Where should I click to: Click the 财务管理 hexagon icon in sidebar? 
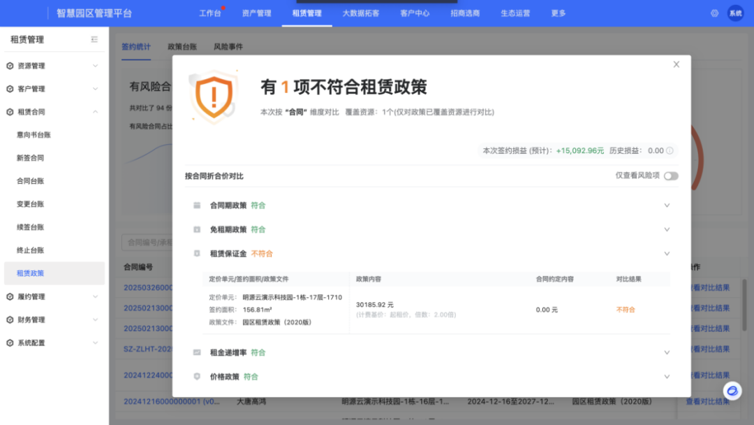pyautogui.click(x=10, y=319)
